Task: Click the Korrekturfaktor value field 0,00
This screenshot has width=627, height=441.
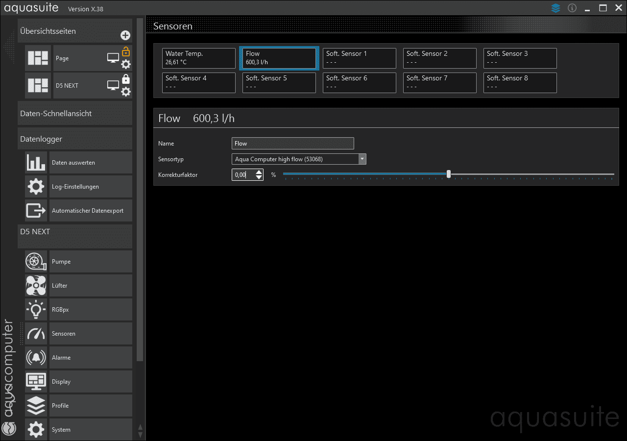Action: [243, 174]
